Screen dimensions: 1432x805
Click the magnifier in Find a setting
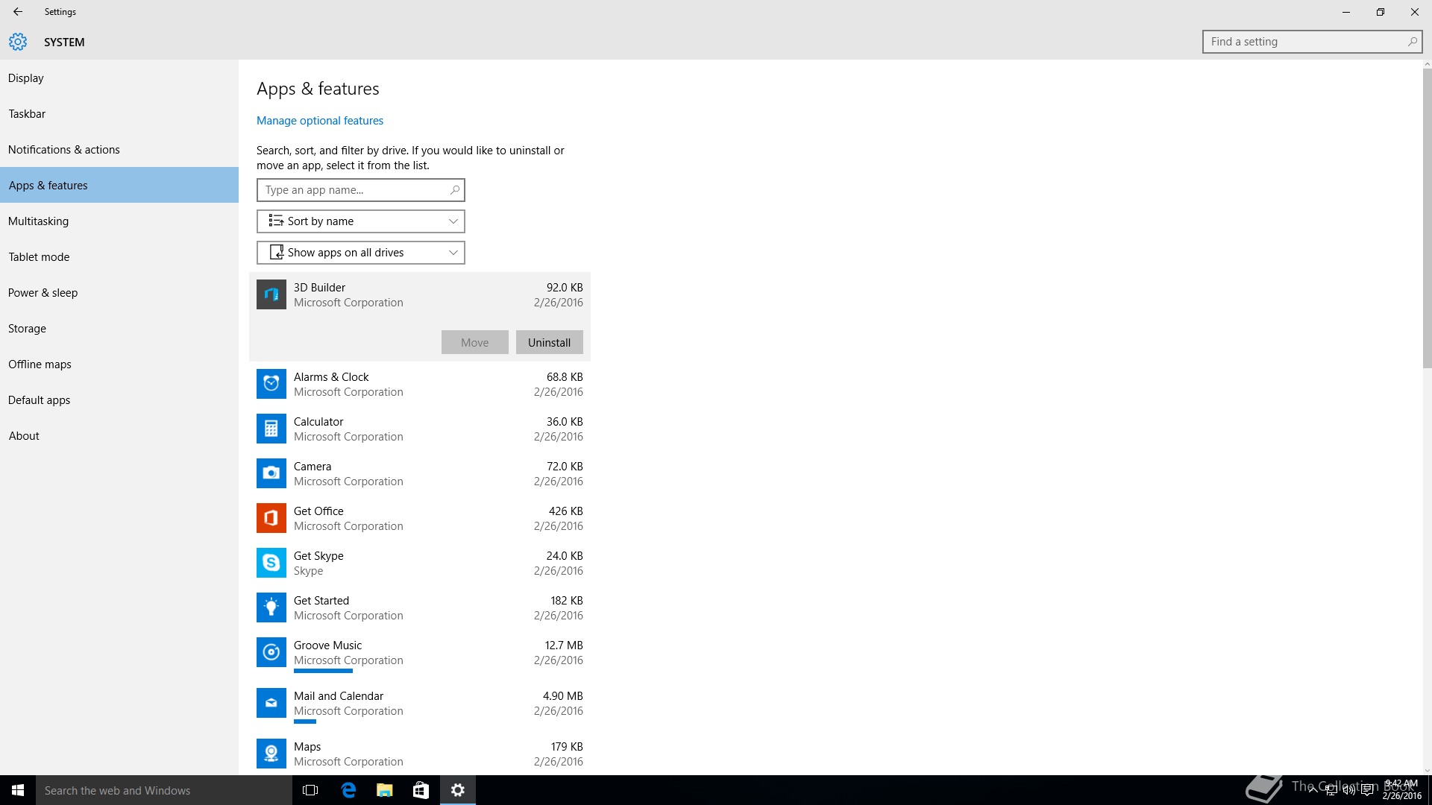point(1412,42)
